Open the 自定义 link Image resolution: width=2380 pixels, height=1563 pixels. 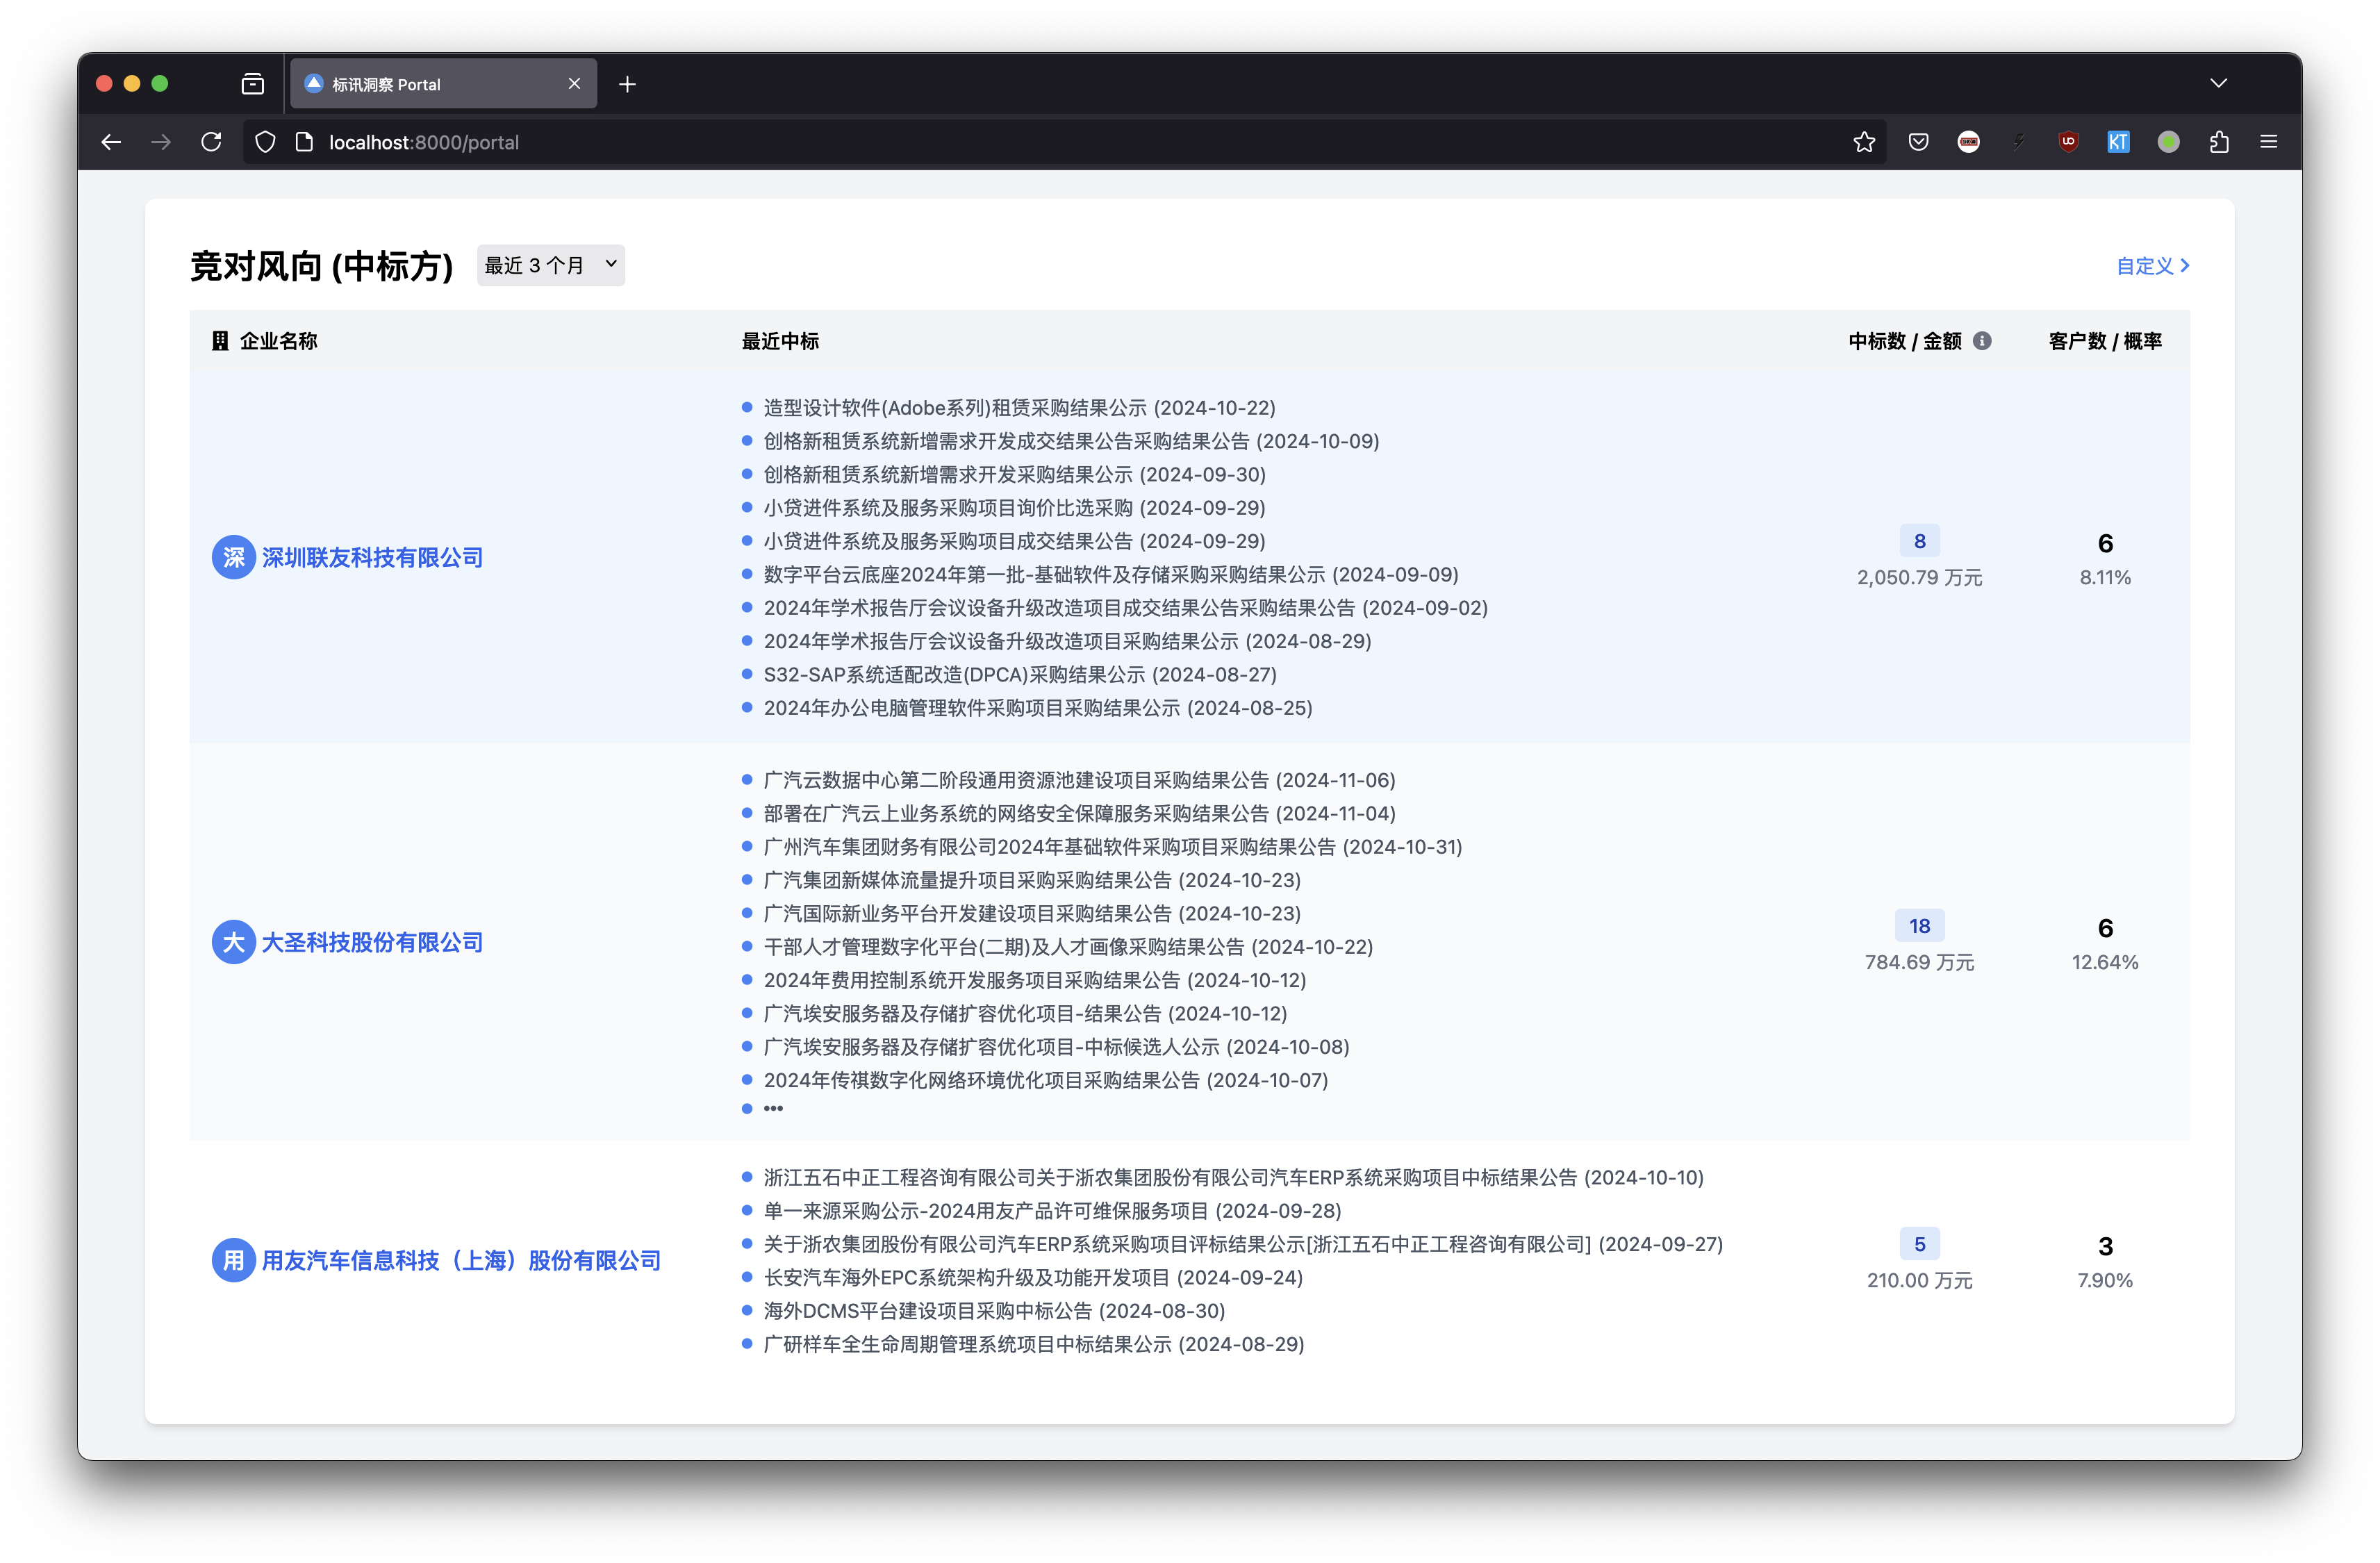[2152, 266]
